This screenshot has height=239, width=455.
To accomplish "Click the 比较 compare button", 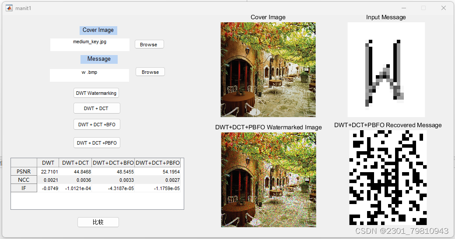I will tap(98, 222).
